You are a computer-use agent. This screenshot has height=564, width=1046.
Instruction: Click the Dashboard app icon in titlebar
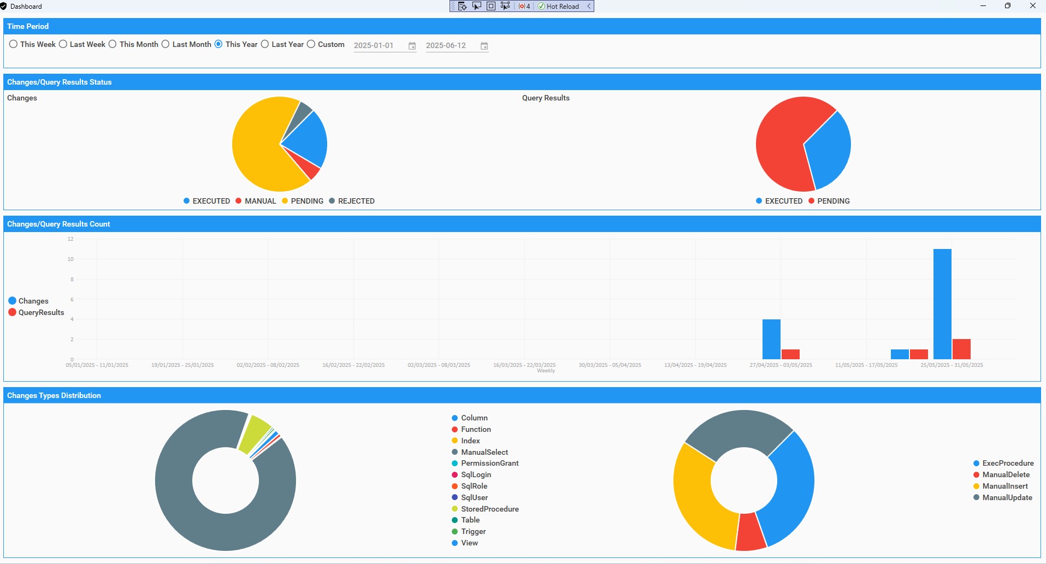point(4,6)
